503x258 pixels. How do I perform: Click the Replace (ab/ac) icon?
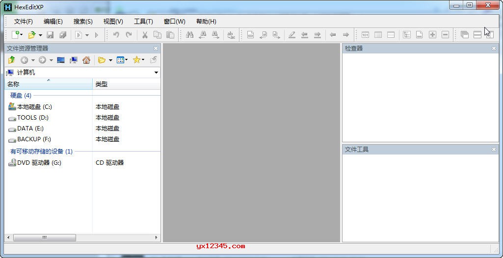click(x=231, y=35)
